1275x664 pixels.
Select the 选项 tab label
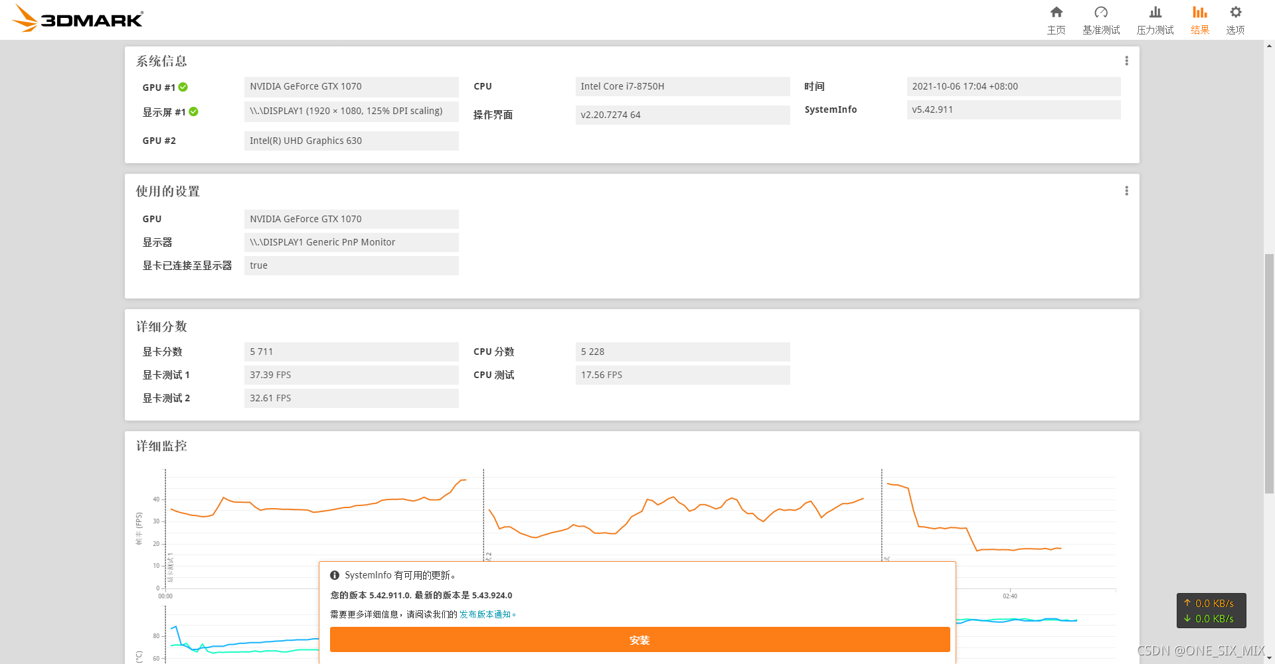[1235, 30]
